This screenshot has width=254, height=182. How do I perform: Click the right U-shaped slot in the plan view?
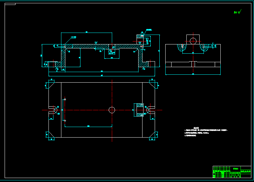pos(151,110)
